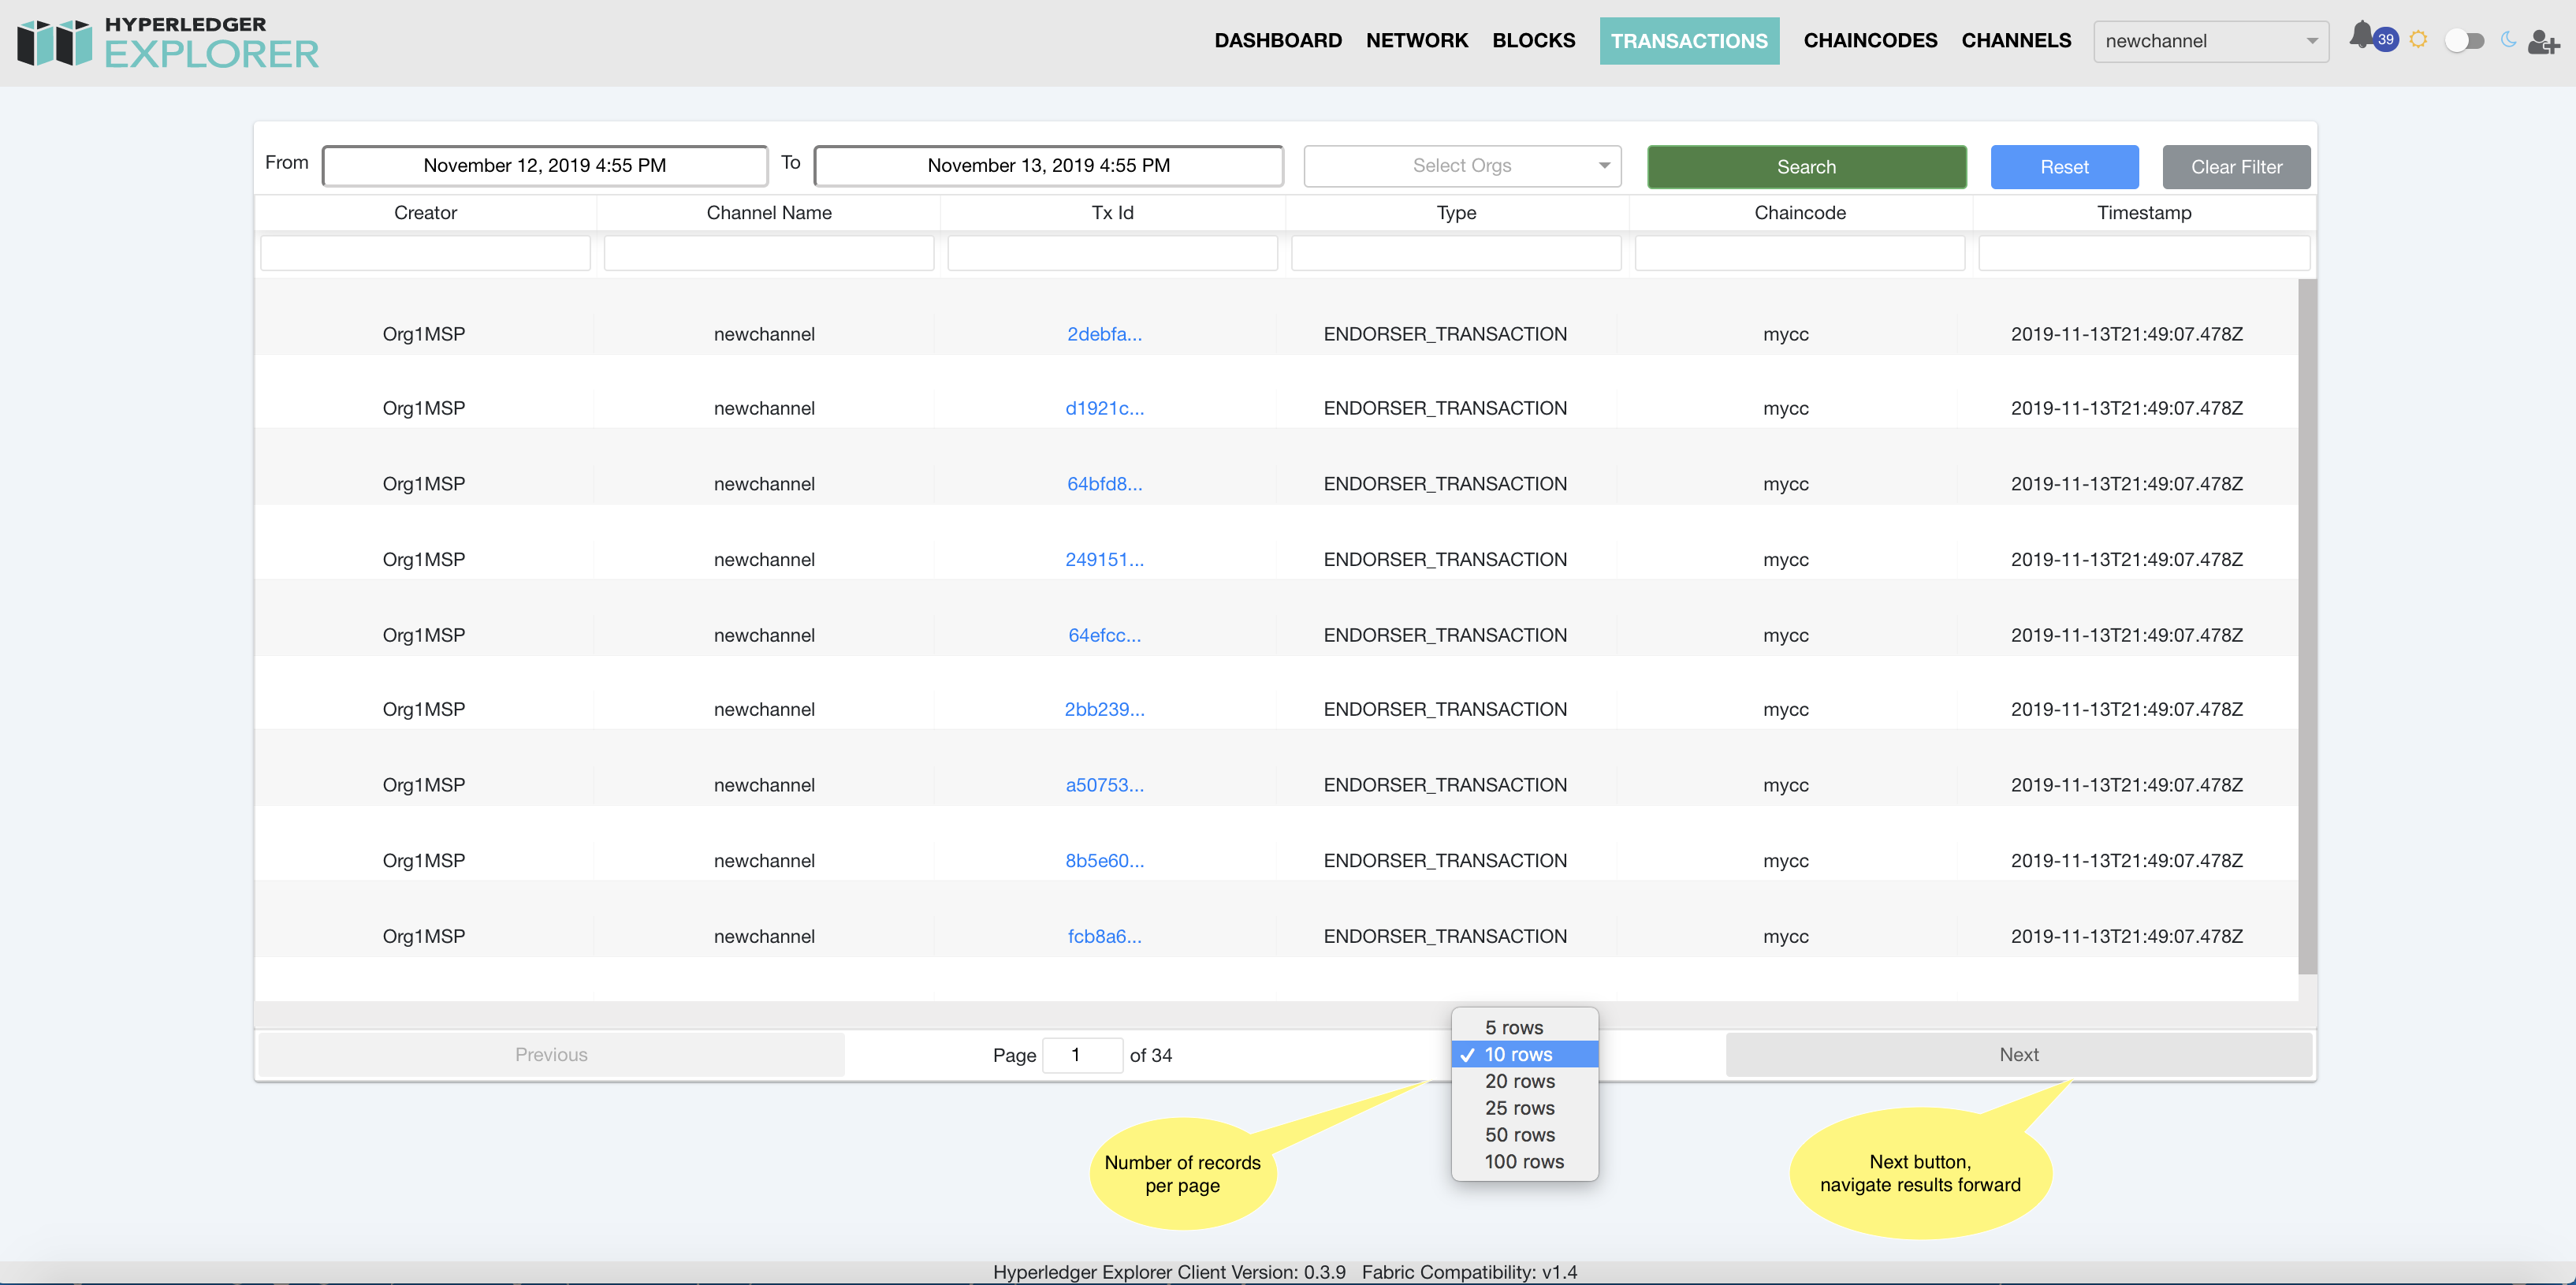View the Channels tab
Viewport: 2576px width, 1285px height.
(x=2016, y=41)
